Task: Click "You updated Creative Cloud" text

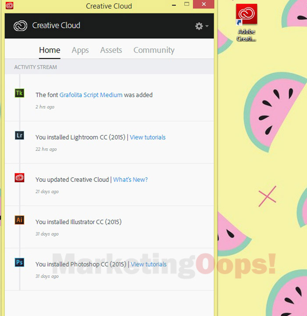Action: pos(72,180)
